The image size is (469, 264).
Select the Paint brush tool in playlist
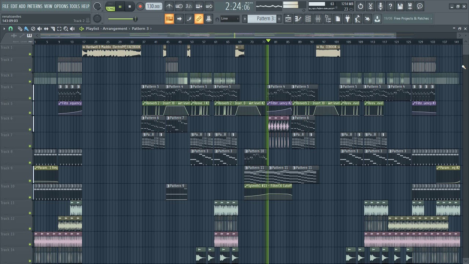click(26, 29)
